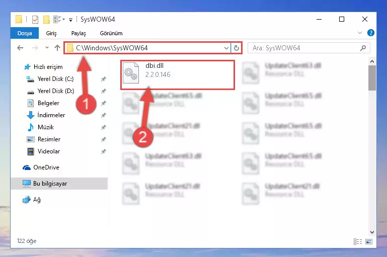387x257 pixels.
Task: Open Yerel Disk (D:) in sidebar
Action: (50, 91)
